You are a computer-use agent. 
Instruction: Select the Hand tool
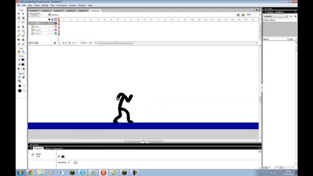coord(19,52)
